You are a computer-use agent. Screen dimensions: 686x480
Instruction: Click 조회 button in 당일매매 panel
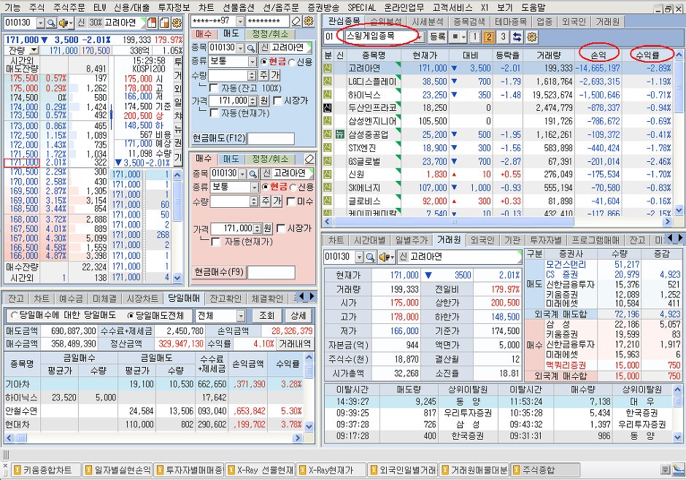click(266, 316)
